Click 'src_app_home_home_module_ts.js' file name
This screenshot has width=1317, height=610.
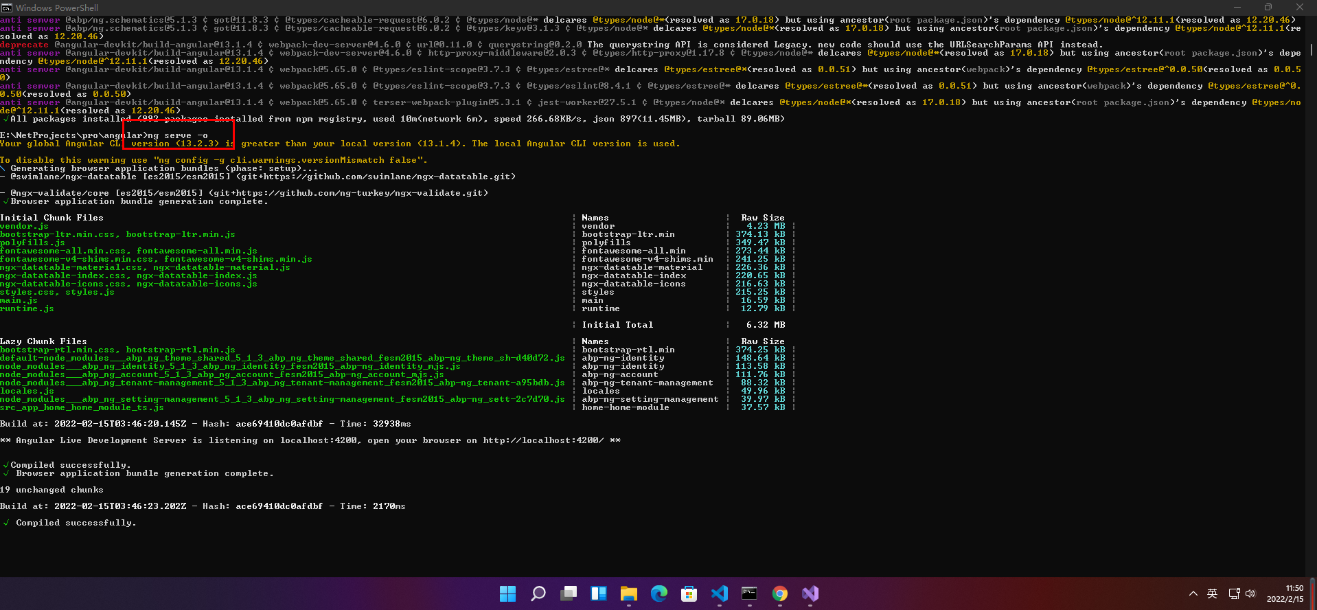coord(82,407)
